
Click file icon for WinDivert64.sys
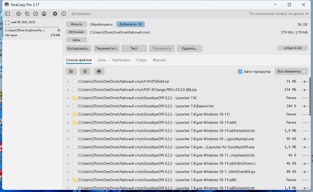(74, 172)
